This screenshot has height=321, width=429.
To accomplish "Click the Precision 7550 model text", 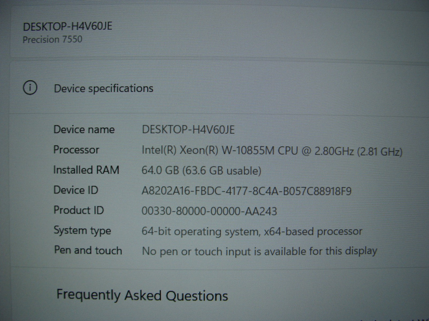I will tap(52, 40).
